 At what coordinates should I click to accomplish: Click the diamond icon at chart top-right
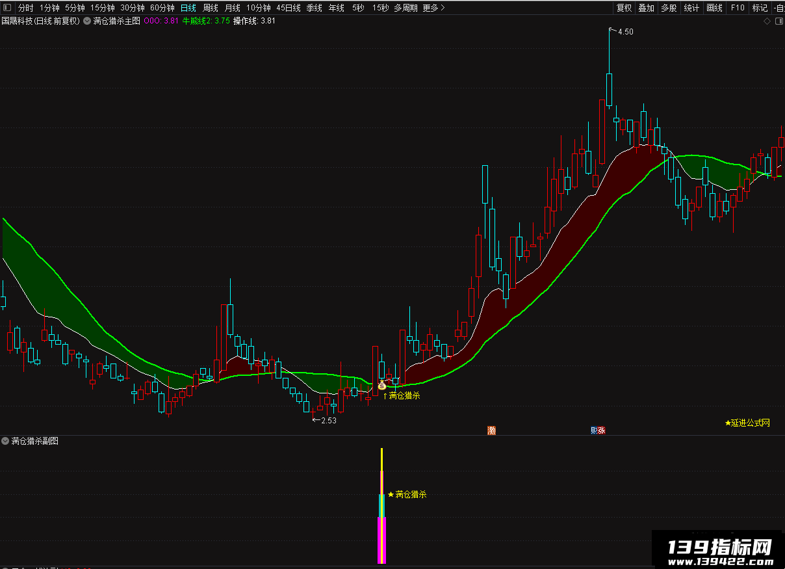767,21
